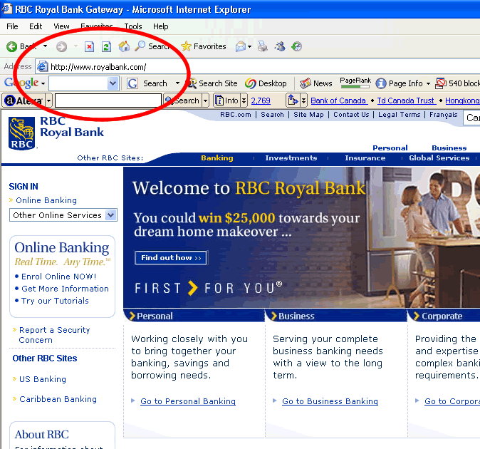The image size is (480, 449).
Task: Open the File menu
Action: click(12, 26)
